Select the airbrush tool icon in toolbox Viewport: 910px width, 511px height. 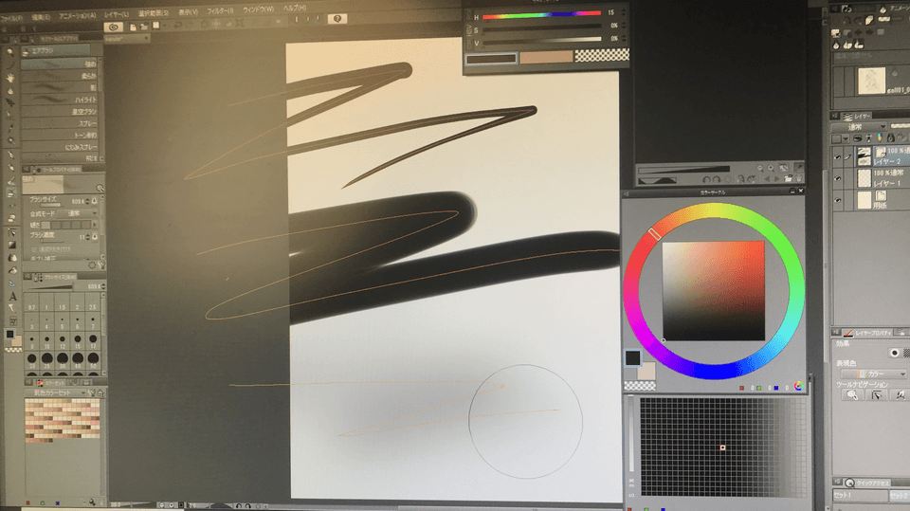pos(11,192)
